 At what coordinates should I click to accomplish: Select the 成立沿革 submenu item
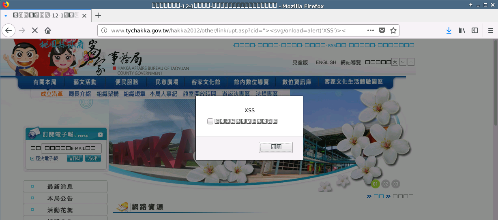pos(52,94)
